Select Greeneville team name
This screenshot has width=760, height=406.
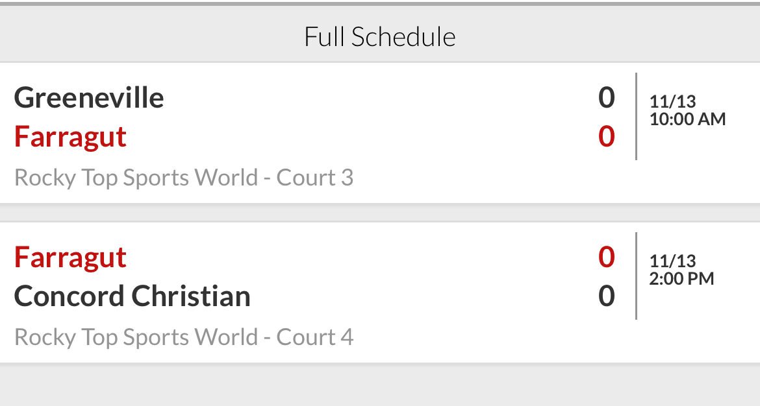(x=89, y=98)
